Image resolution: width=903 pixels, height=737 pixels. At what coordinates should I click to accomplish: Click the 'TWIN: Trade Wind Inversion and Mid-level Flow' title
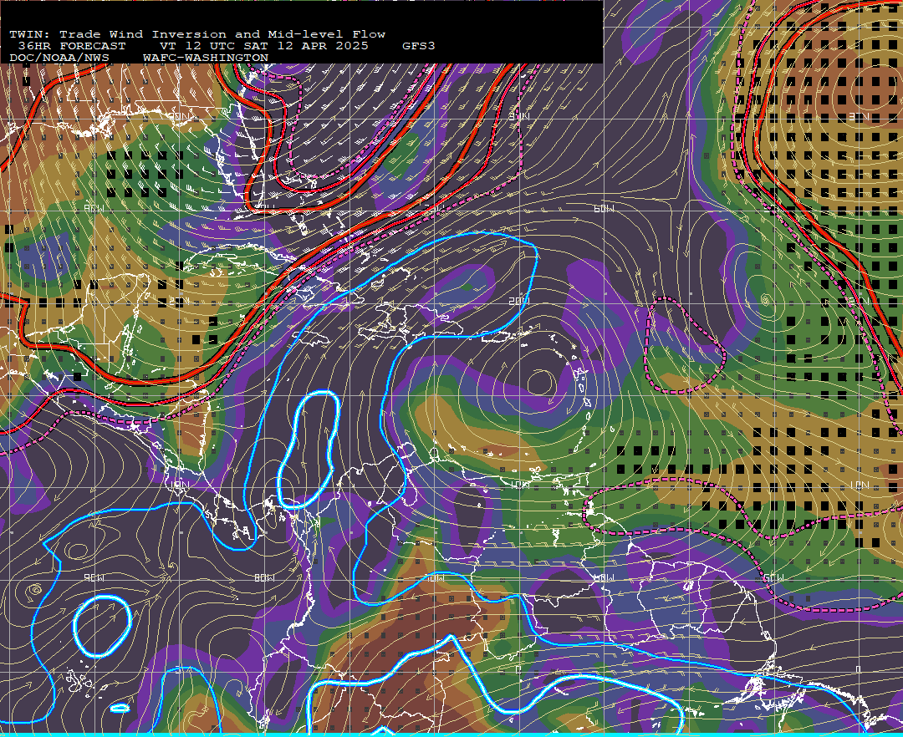pos(197,34)
